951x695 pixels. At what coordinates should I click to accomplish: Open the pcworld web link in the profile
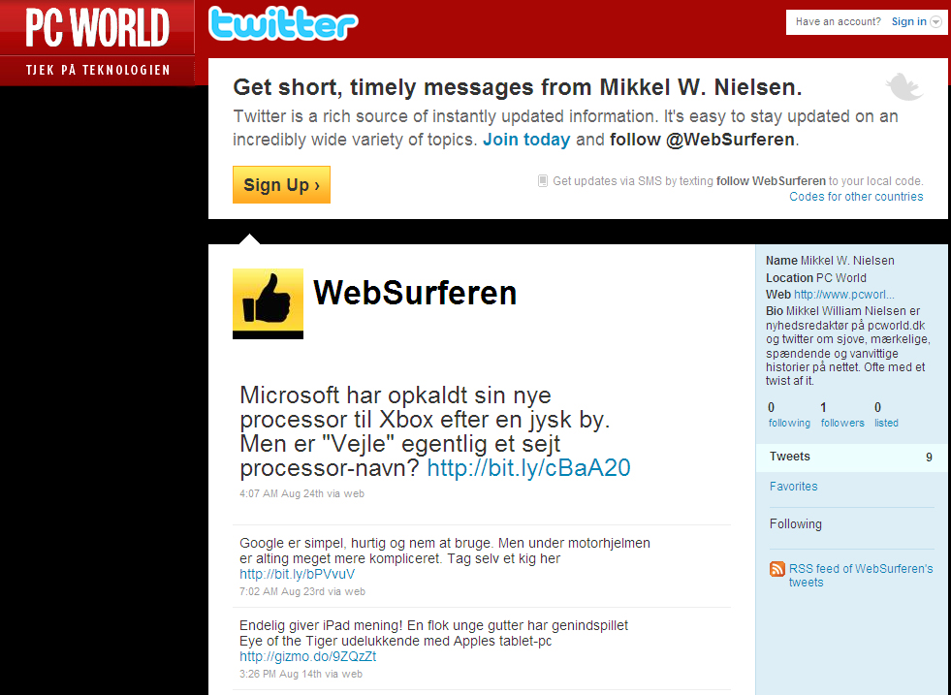pyautogui.click(x=843, y=295)
